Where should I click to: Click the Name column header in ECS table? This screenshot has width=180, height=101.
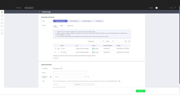click(x=62, y=45)
